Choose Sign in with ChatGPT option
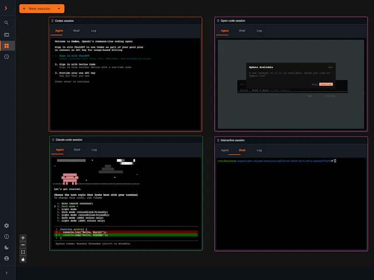374x280 pixels. 74,56
